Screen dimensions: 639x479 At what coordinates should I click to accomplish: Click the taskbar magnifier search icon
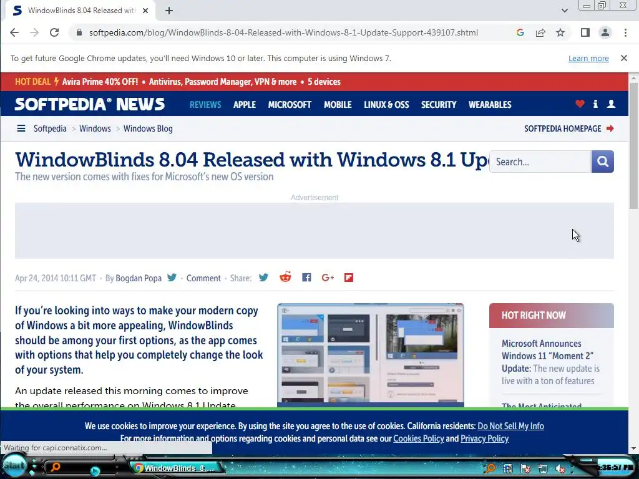click(x=55, y=467)
